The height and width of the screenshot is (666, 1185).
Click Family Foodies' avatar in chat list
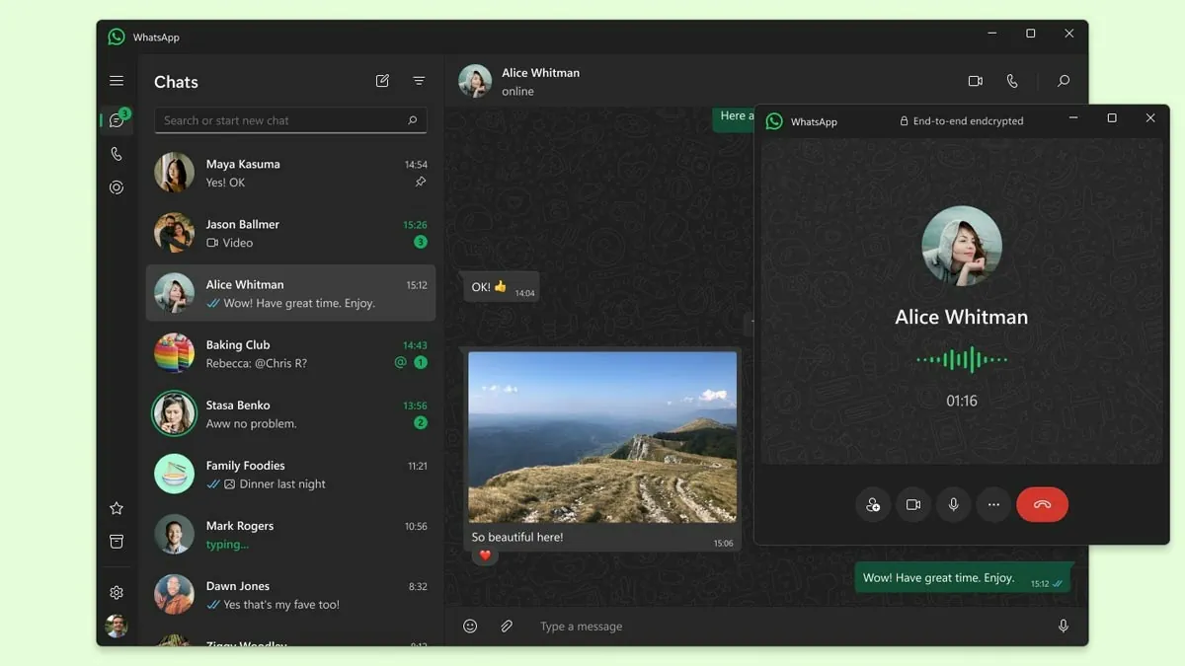174,474
